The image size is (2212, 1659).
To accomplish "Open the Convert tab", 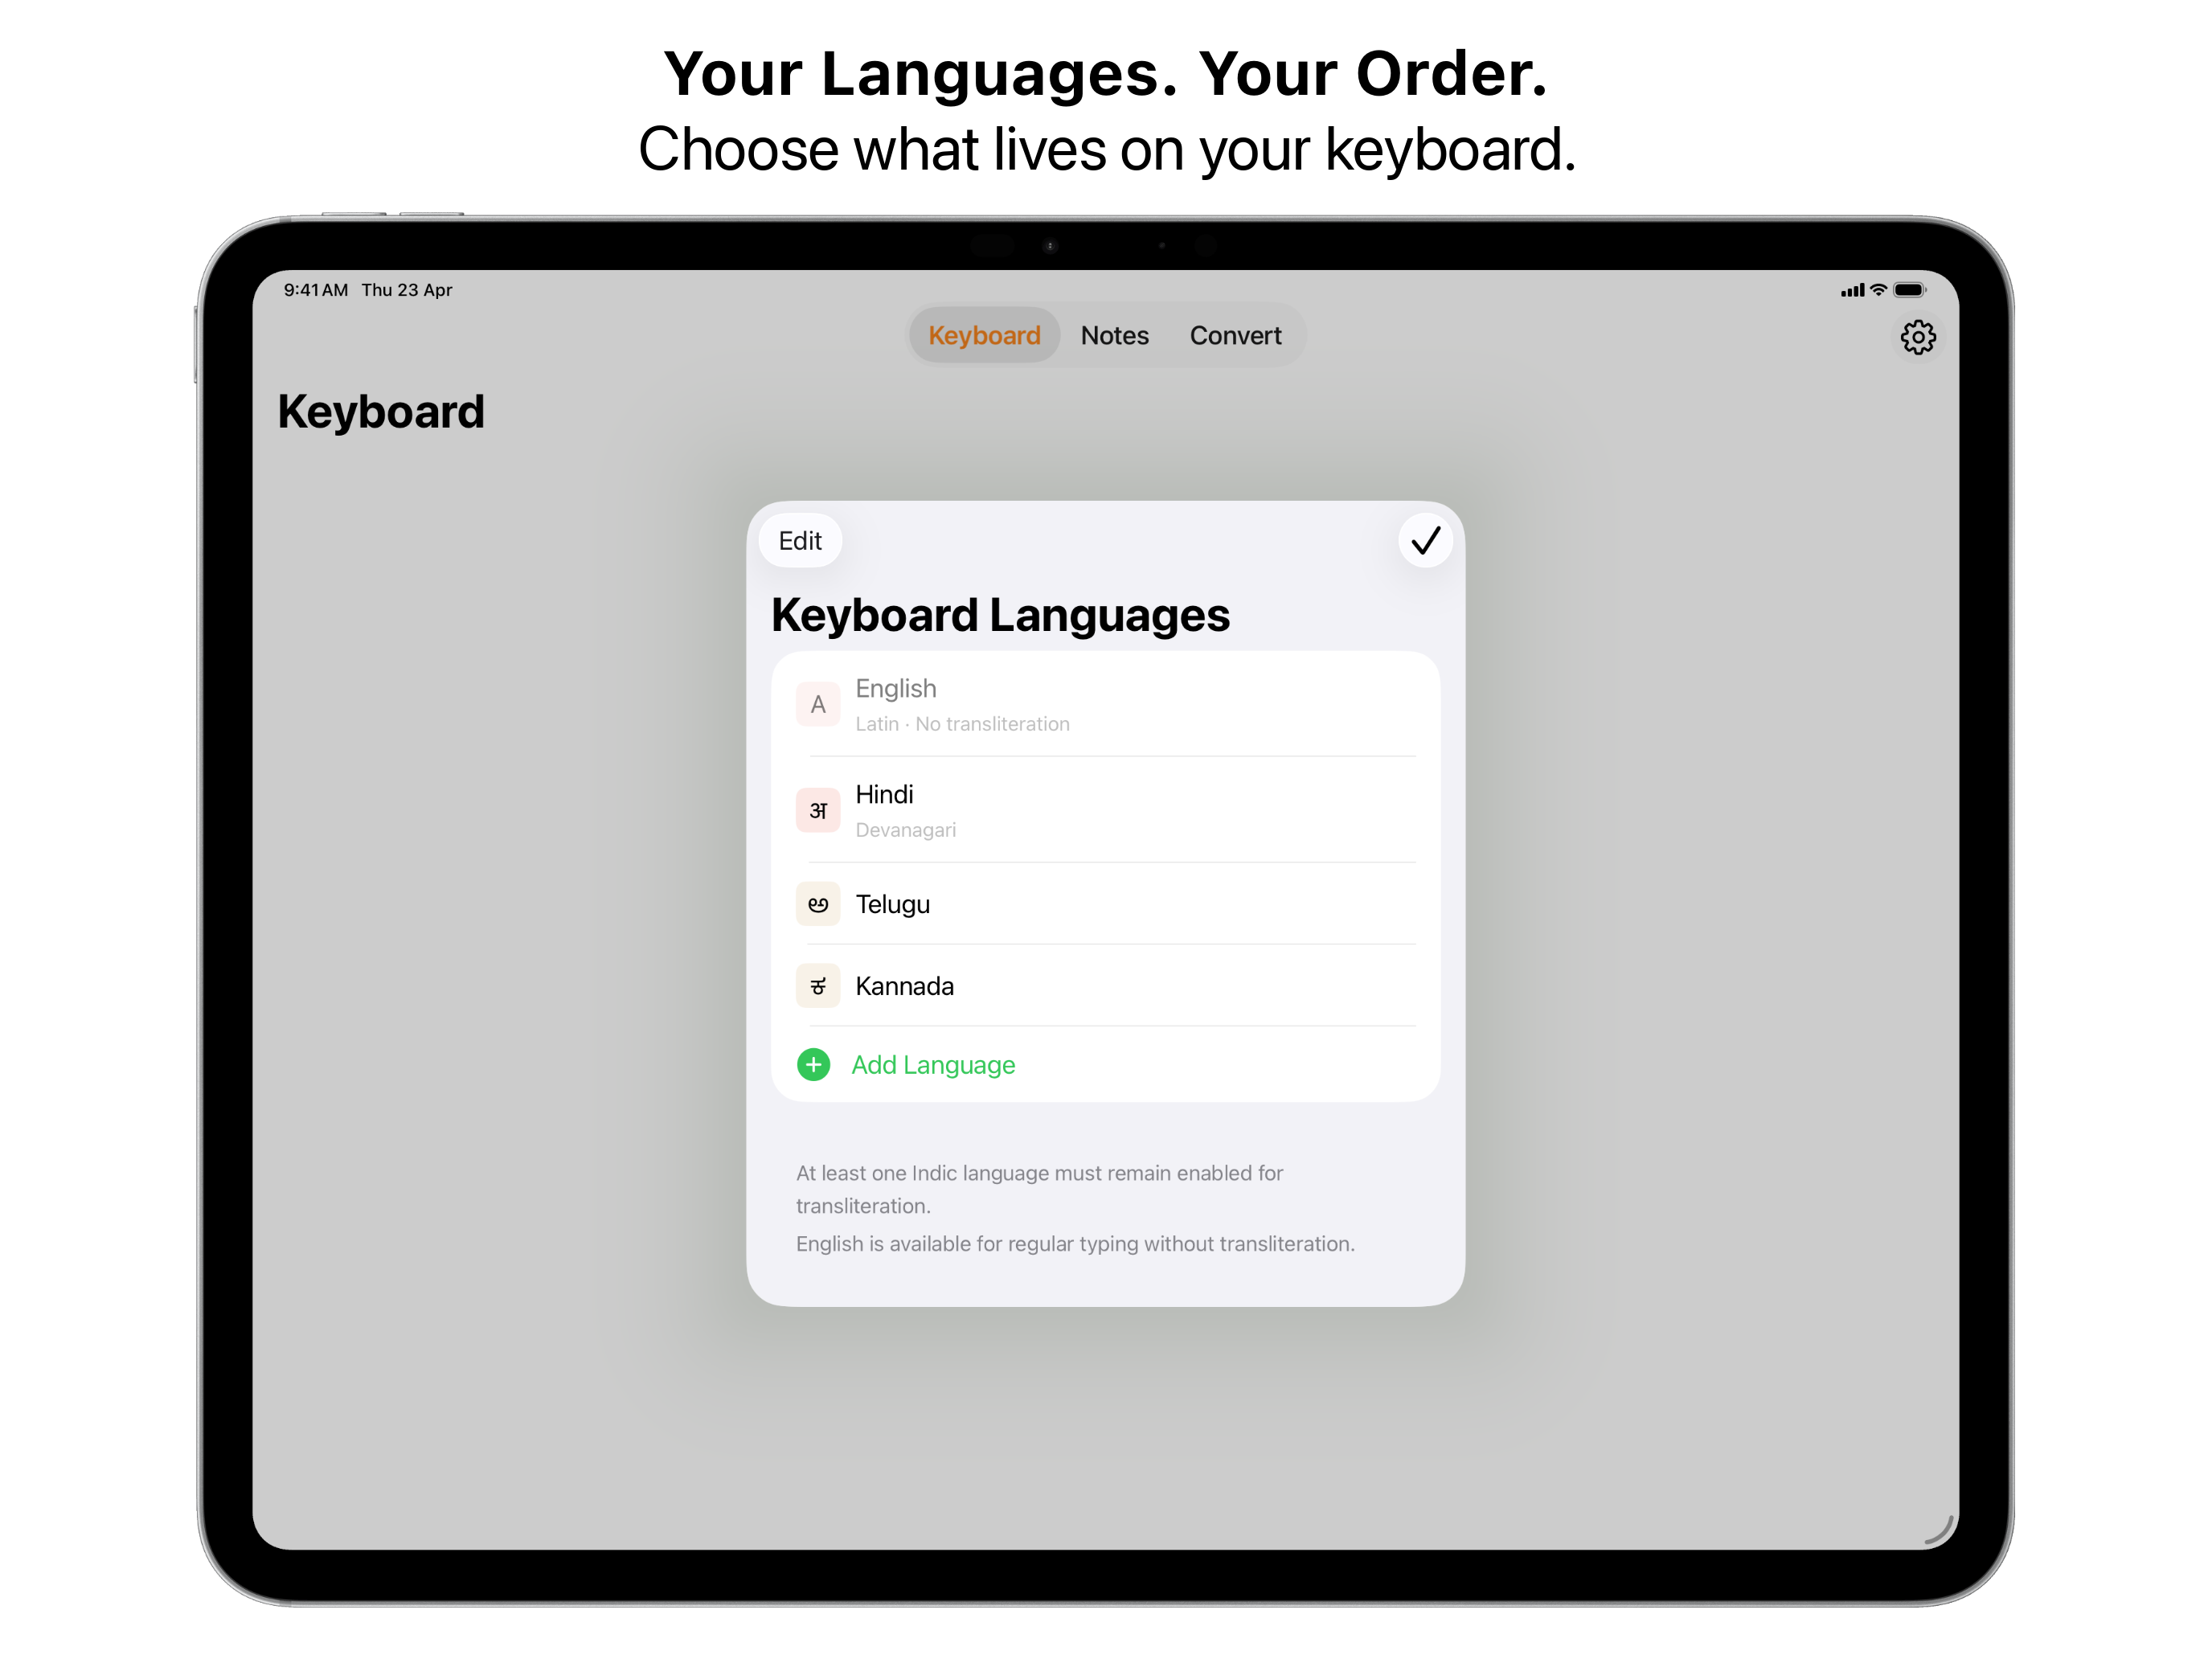I will pos(1235,336).
